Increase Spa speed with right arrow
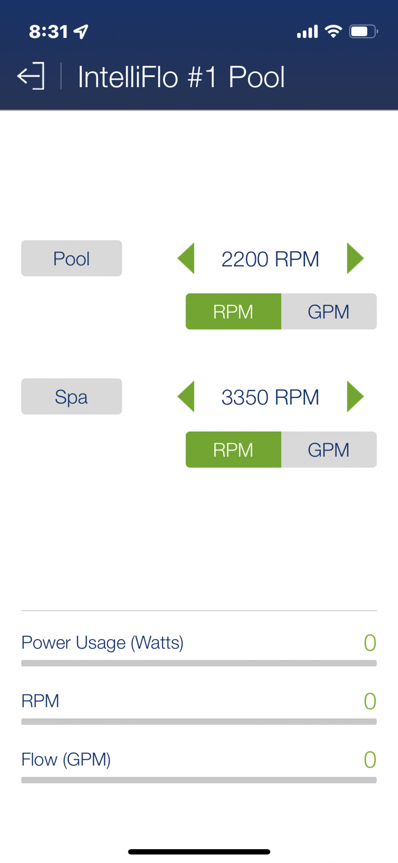 click(x=355, y=397)
